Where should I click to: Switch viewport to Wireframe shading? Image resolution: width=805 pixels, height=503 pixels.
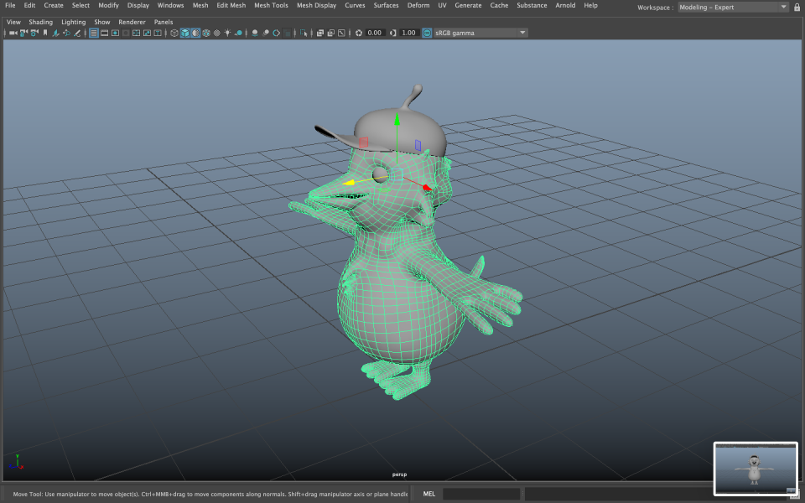174,33
